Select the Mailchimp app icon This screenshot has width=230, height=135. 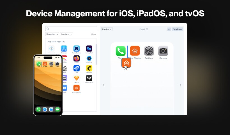click(x=89, y=68)
